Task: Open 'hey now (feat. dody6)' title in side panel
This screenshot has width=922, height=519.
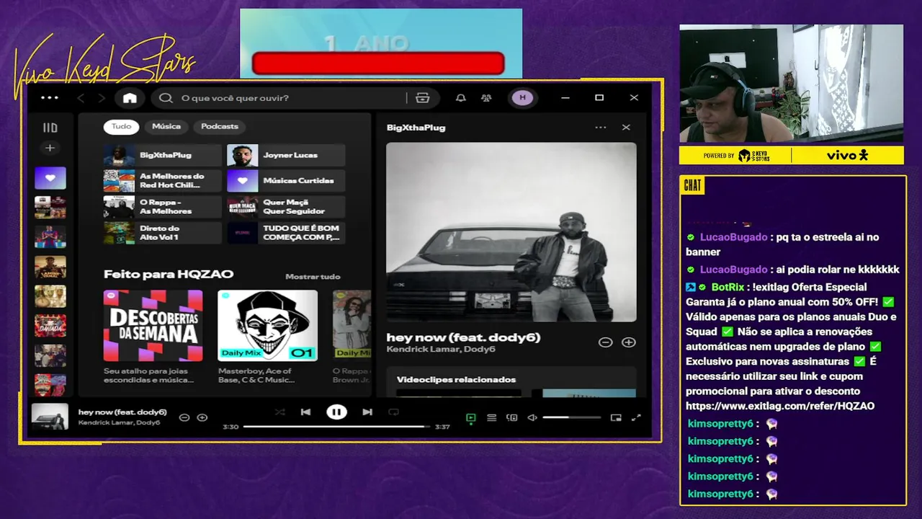Action: [x=463, y=337]
